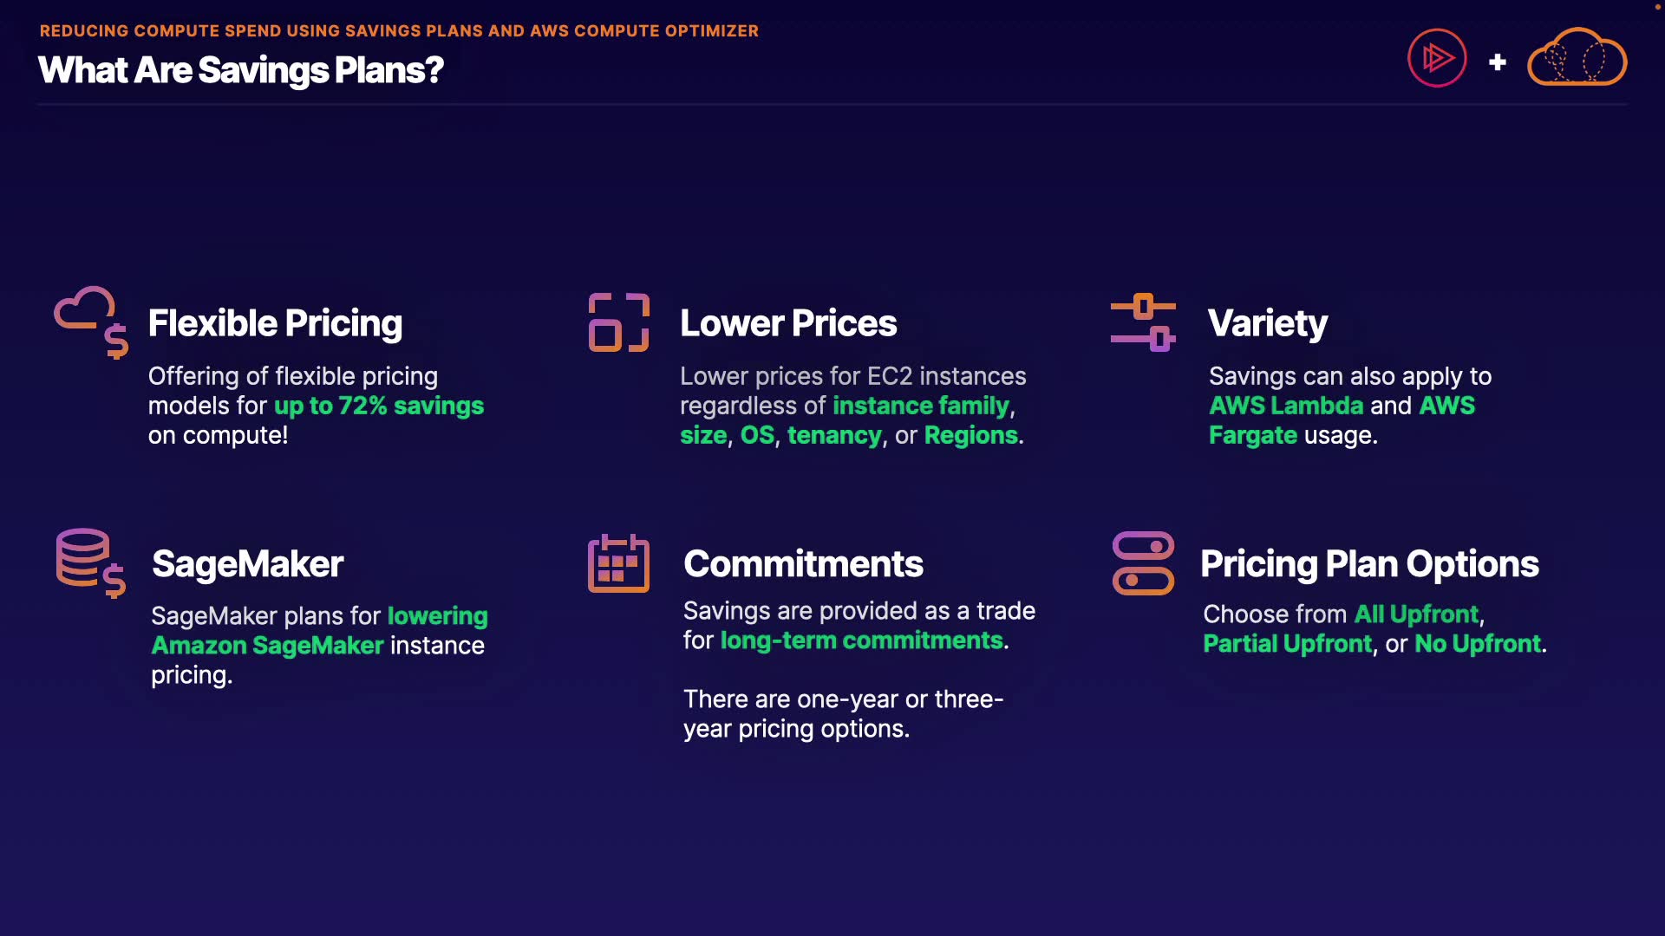Viewport: 1665px width, 936px height.
Task: Click the orange course subtitle header
Action: click(399, 31)
